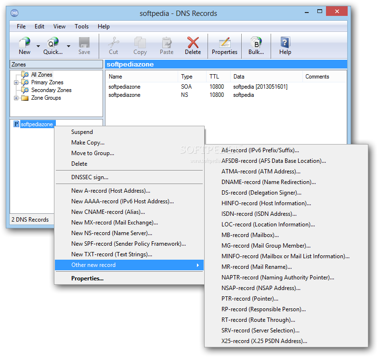Select New CNAME-record (Alias)...

129,212
